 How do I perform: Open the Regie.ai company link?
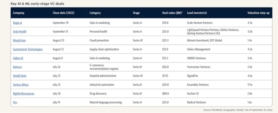[x=18, y=23]
